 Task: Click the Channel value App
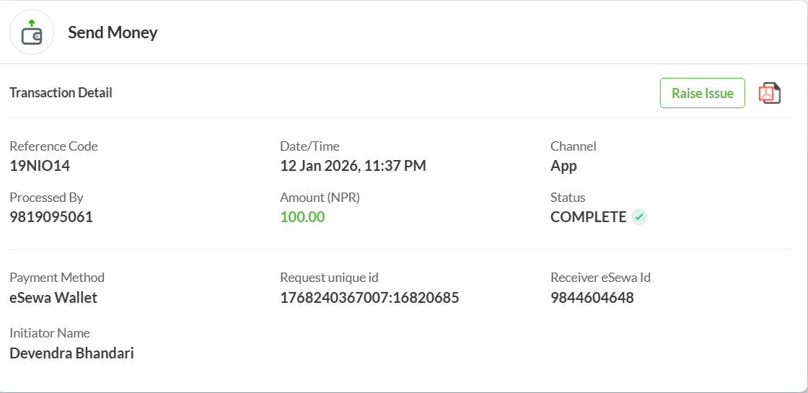(x=563, y=166)
